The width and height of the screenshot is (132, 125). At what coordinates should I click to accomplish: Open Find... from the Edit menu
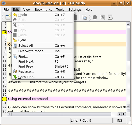[43, 57]
